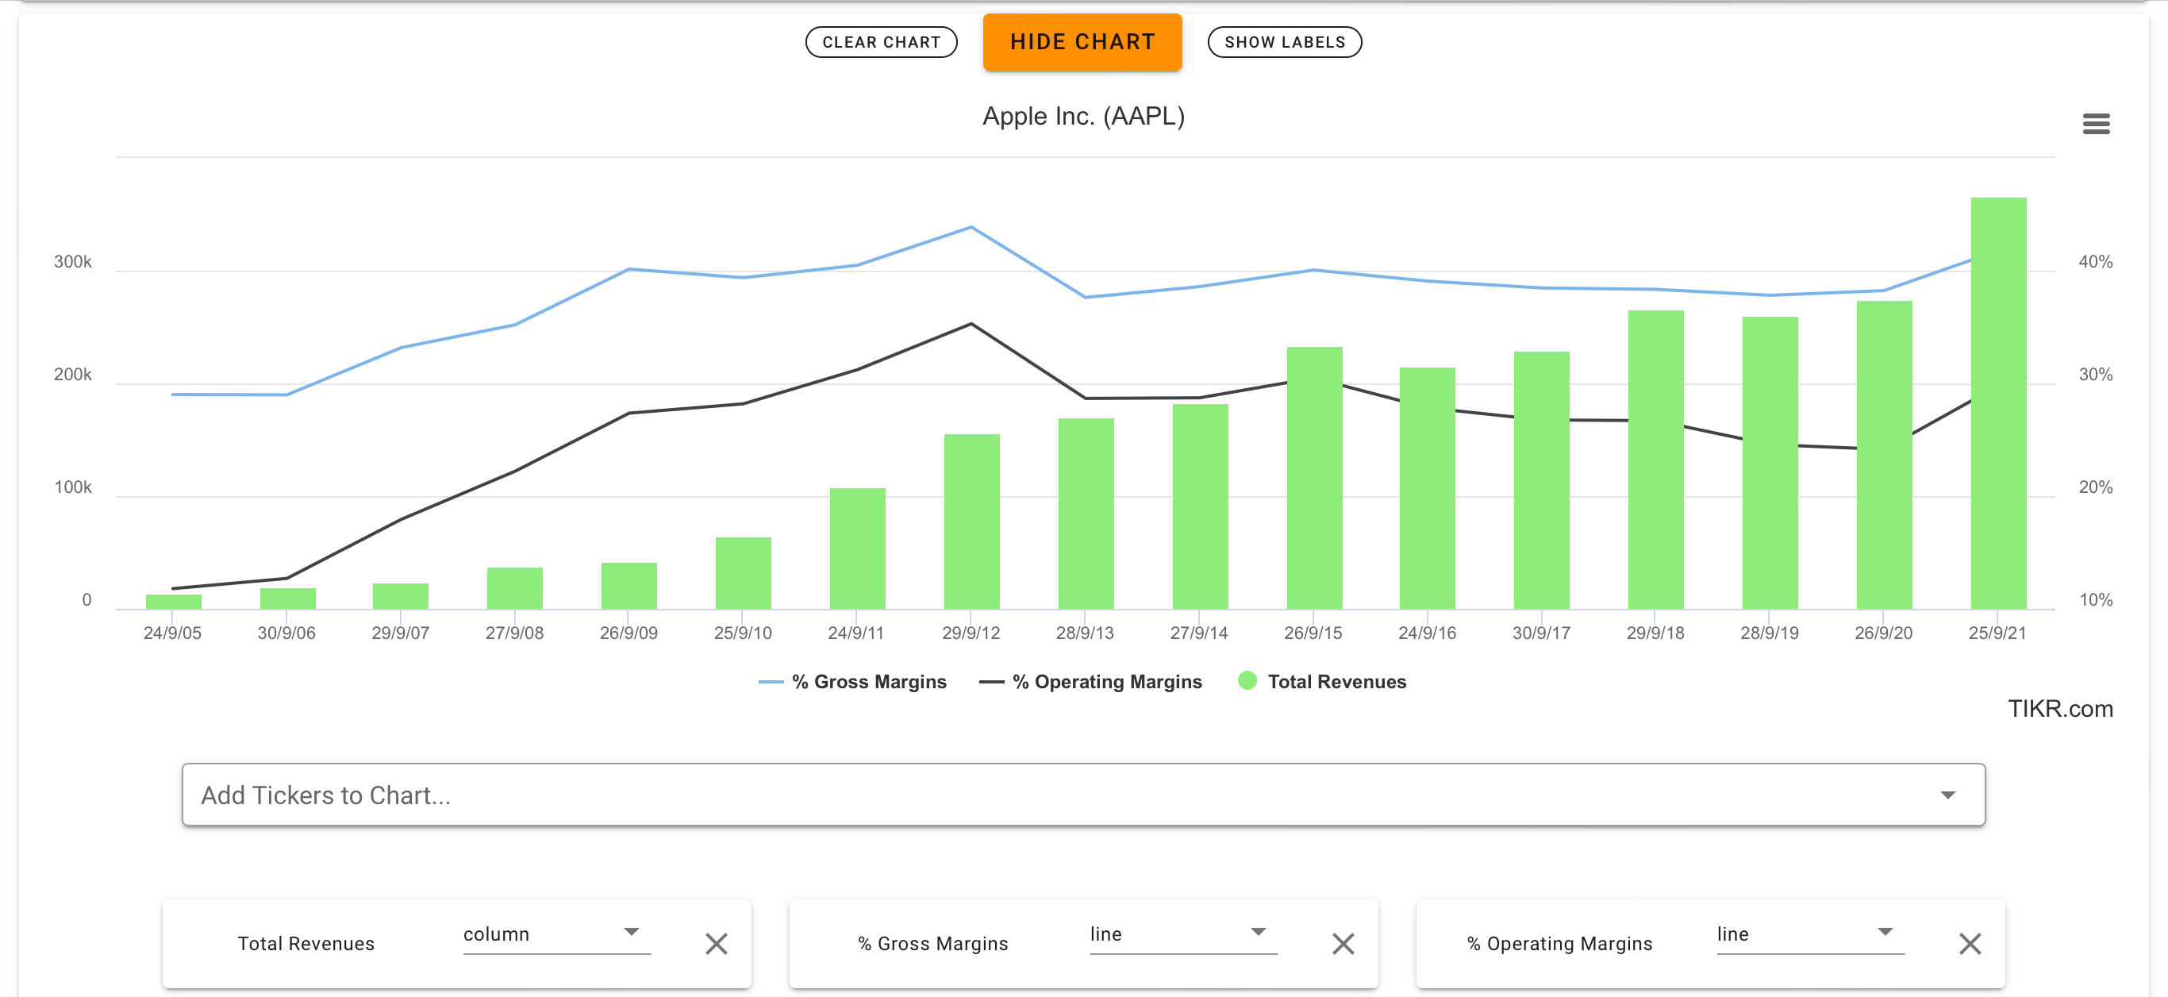Click the TIKR.com credit link

click(x=2059, y=709)
